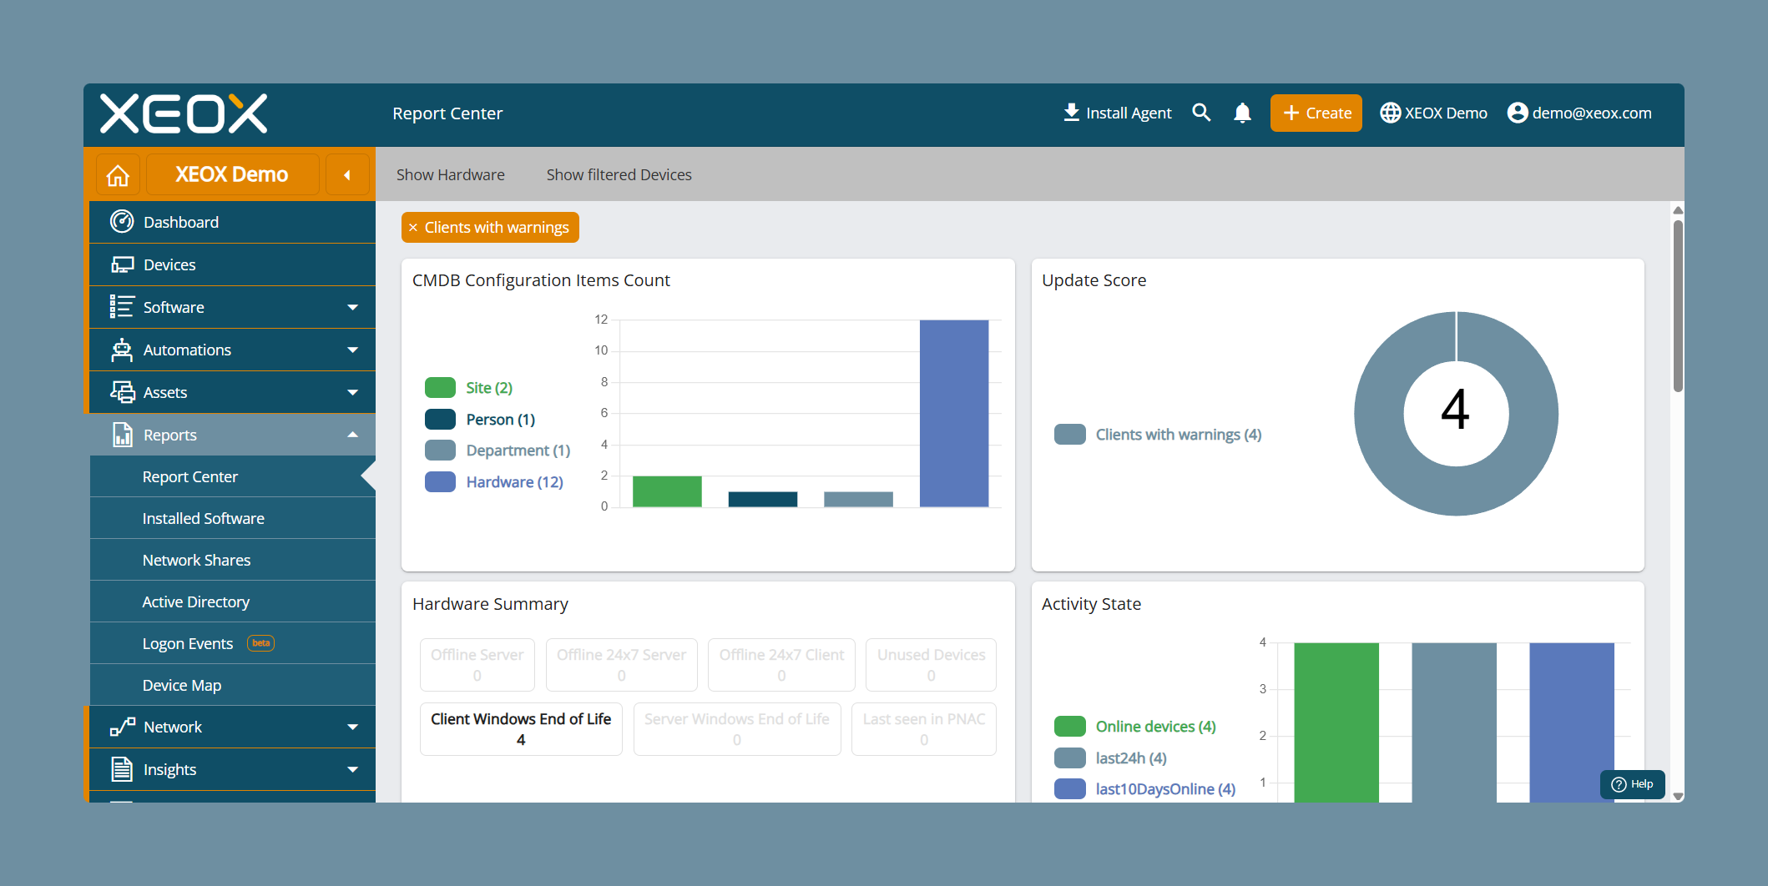Expand the Software menu arrow

tap(352, 307)
